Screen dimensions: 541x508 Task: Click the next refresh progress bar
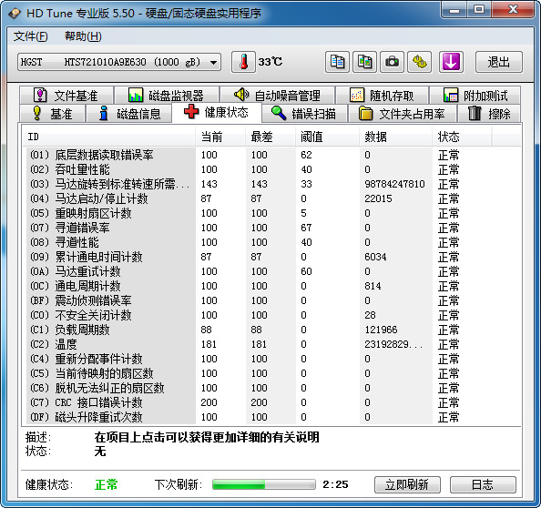(264, 484)
